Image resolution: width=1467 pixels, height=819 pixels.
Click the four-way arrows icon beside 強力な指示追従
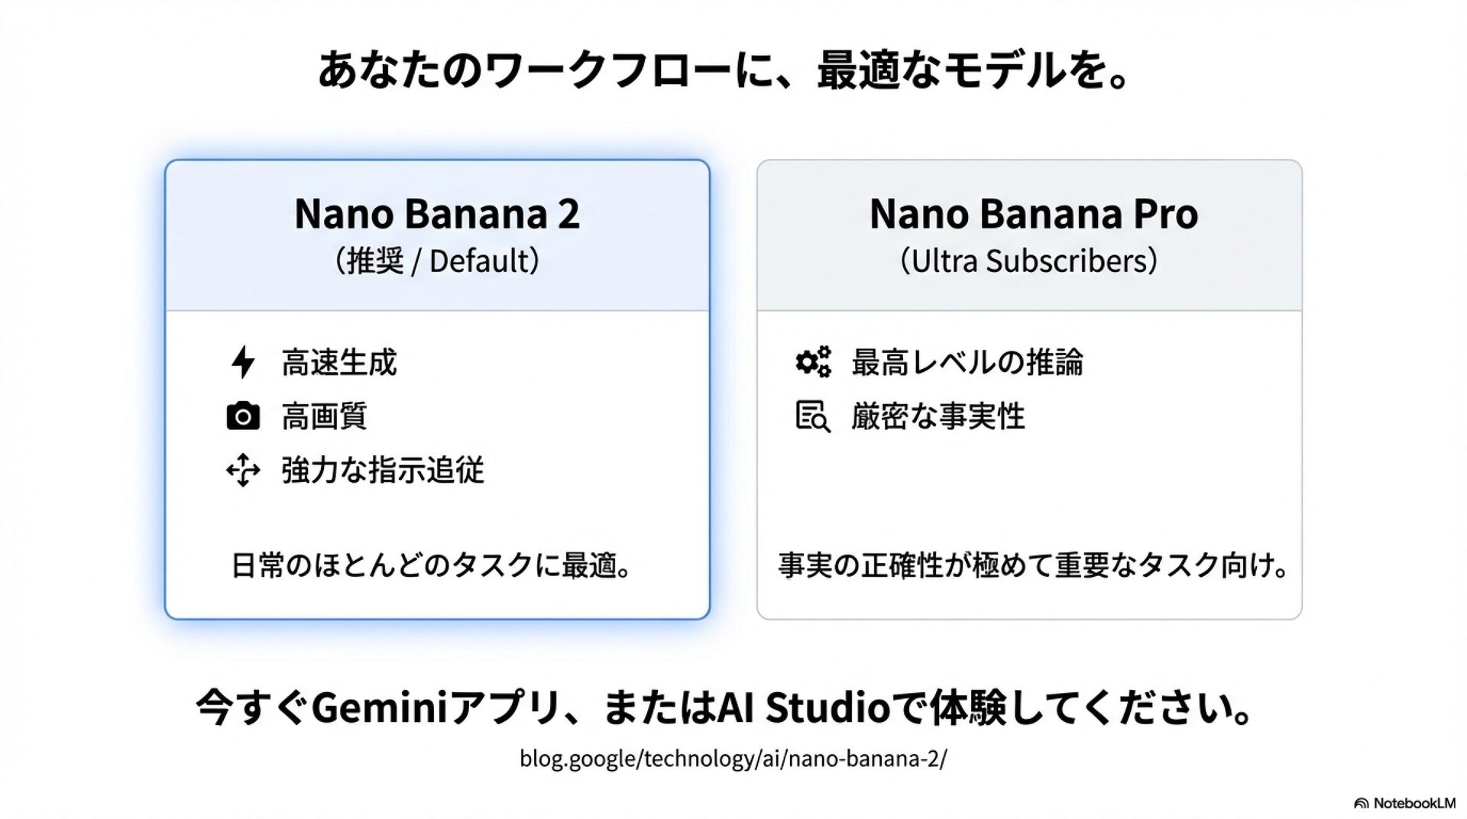point(243,470)
